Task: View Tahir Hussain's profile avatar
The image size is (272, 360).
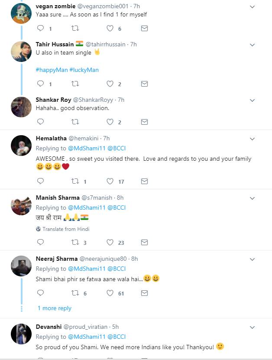Action: pos(21,51)
